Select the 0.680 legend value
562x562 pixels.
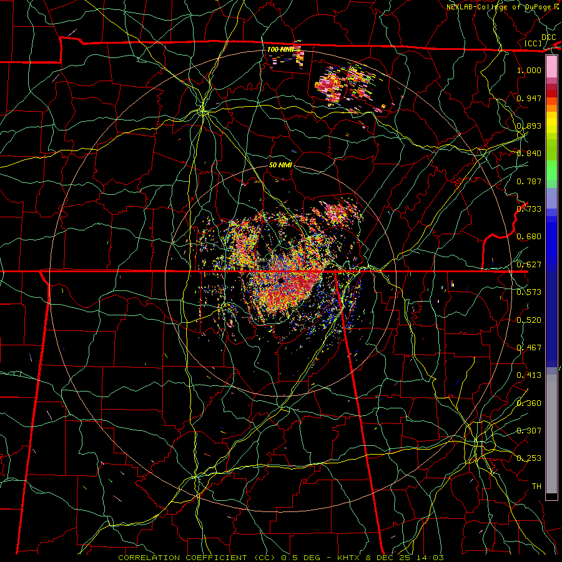[529, 237]
